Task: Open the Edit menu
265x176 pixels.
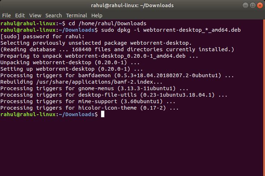Action: [x=20, y=16]
